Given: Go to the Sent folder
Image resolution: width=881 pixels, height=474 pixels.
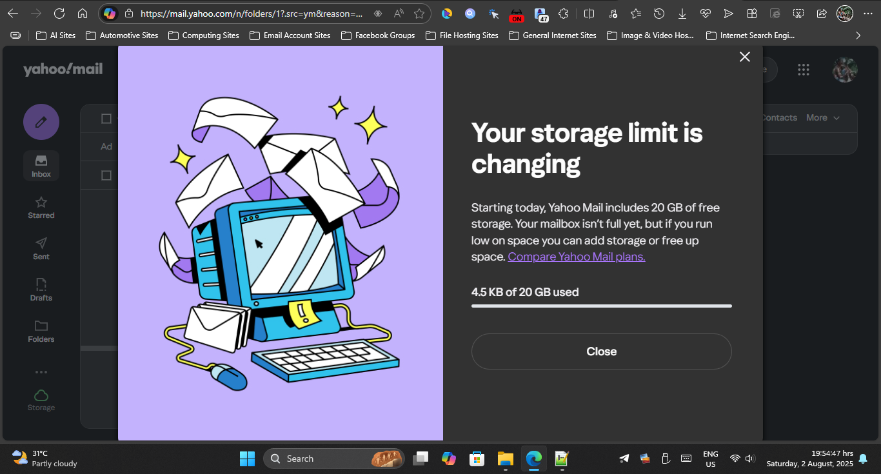Looking at the screenshot, I should click(41, 249).
